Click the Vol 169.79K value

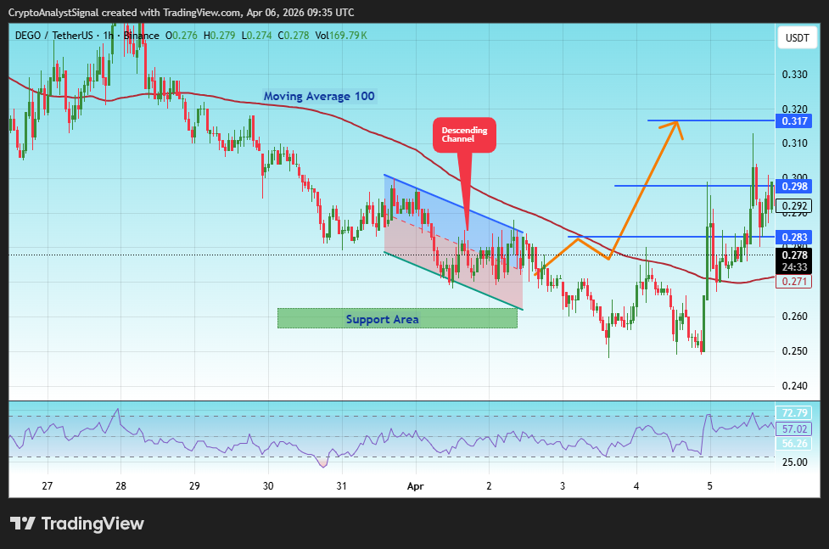[x=341, y=36]
